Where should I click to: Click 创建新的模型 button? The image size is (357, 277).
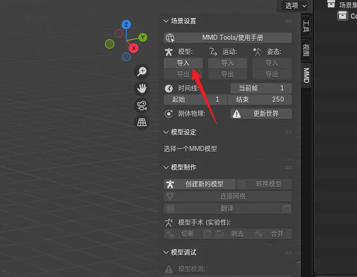coord(200,184)
